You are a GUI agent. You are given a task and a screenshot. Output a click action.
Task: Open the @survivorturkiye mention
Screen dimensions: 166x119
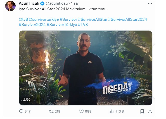[x=44, y=19]
